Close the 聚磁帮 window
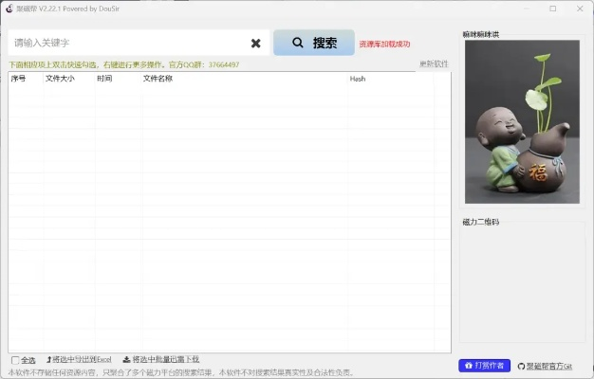This screenshot has width=594, height=379. tap(580, 9)
